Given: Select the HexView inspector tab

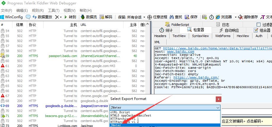Looking at the screenshot, I should (243, 36).
